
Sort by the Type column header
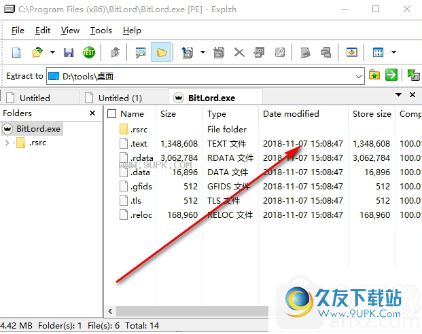[x=217, y=114]
